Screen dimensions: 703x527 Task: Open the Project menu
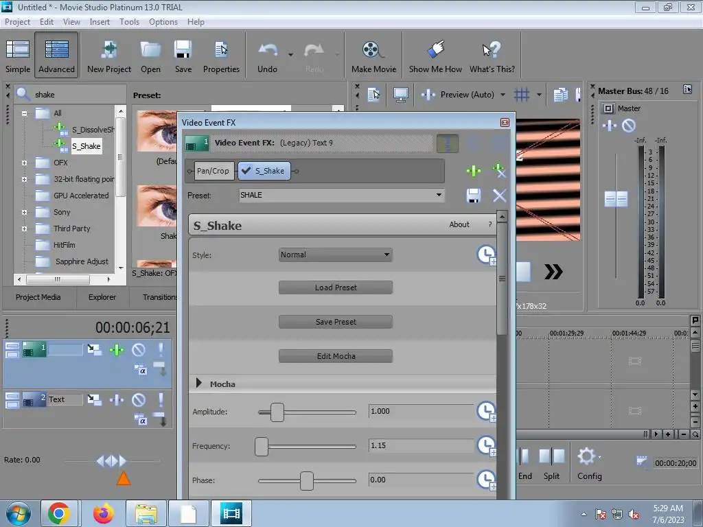tap(17, 21)
